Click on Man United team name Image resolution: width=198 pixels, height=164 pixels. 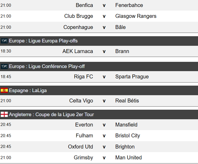(128, 158)
